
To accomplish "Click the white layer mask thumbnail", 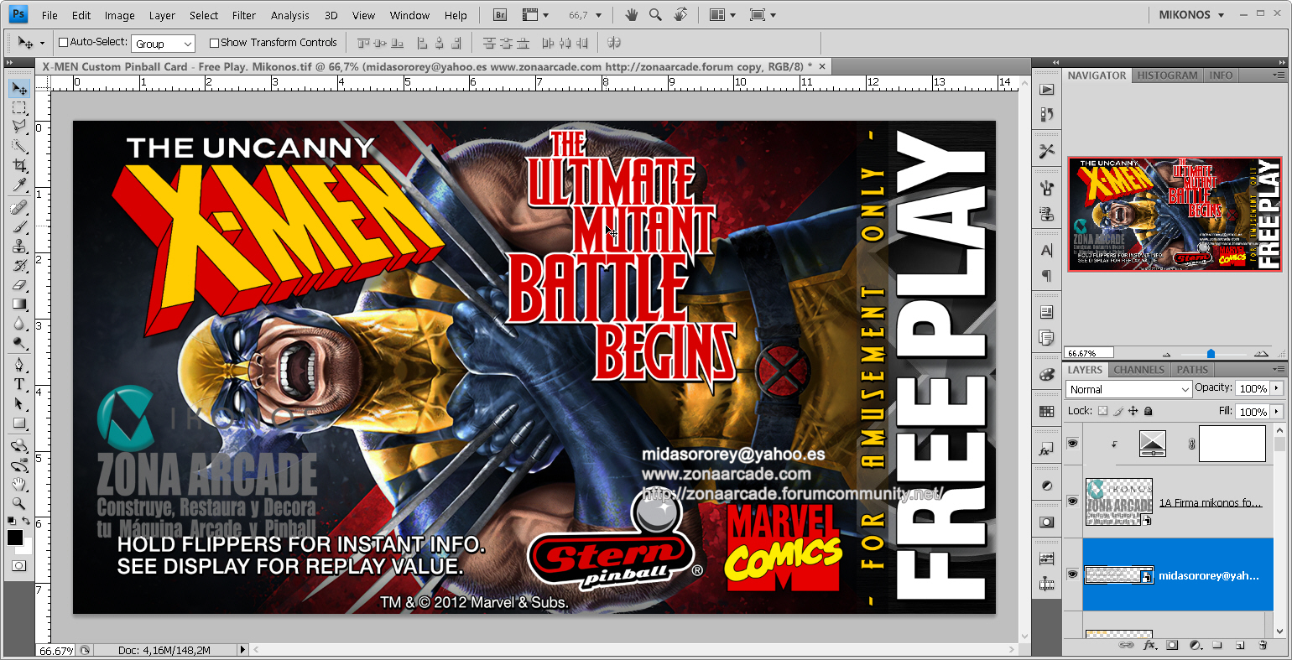I will tap(1232, 444).
